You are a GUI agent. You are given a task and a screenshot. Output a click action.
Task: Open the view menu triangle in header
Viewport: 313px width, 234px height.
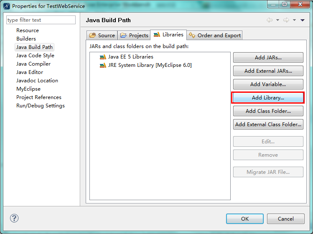tap(303, 20)
